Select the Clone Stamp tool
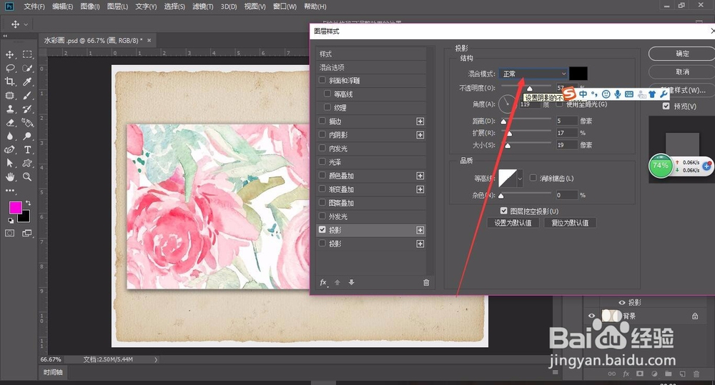The image size is (715, 385). point(9,109)
